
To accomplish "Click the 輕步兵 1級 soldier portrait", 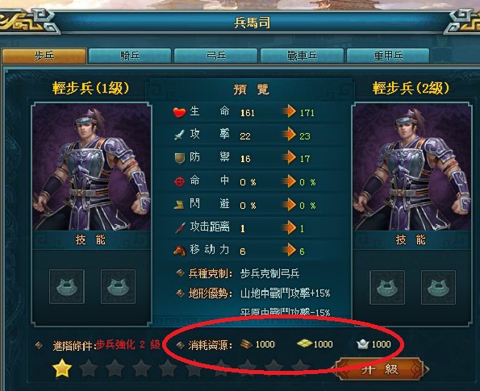I will click(x=91, y=167).
